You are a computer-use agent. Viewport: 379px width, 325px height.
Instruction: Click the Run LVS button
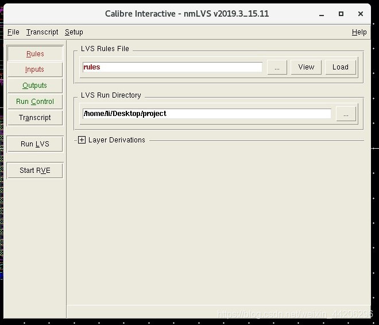tap(35, 144)
